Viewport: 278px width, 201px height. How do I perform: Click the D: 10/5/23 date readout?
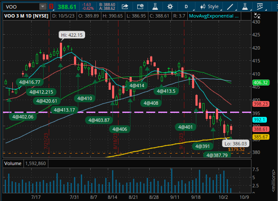(63, 16)
